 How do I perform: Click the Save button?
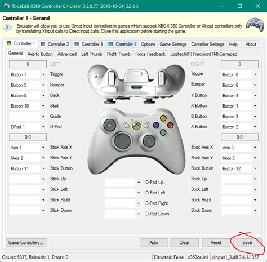[x=247, y=242]
